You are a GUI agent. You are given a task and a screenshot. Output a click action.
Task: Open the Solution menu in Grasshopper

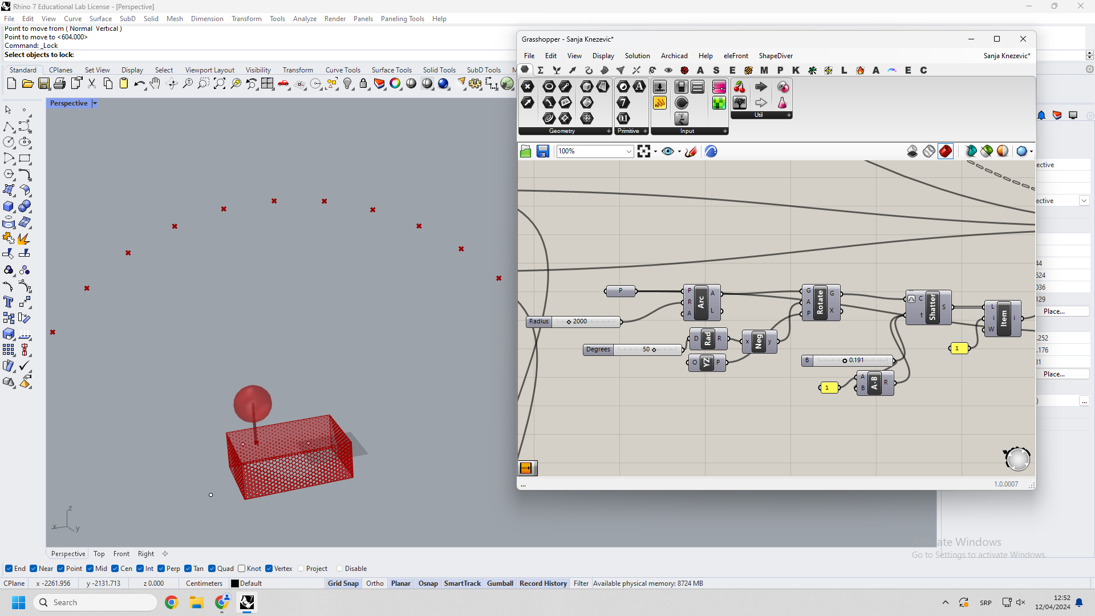point(637,56)
